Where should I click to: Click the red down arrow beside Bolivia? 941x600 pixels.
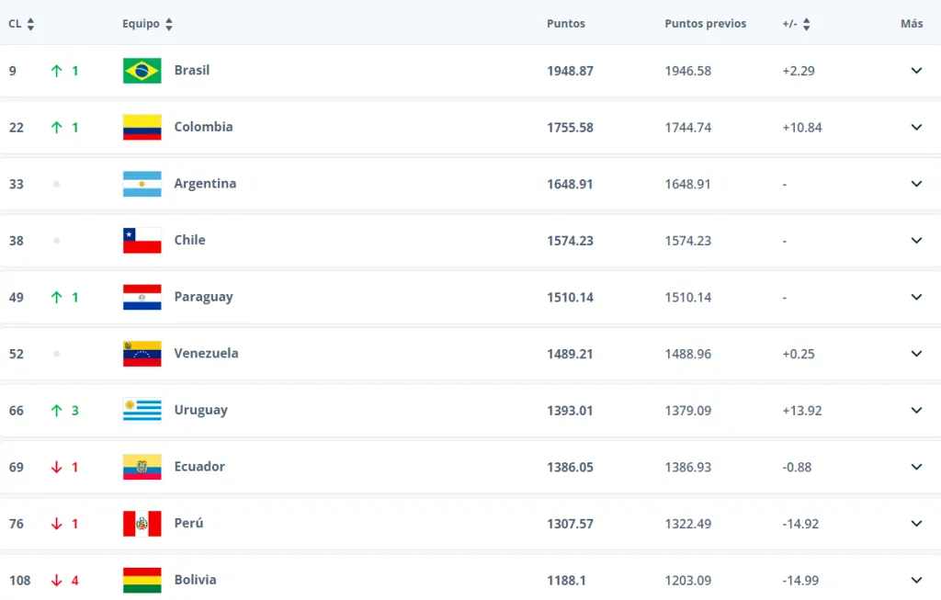[x=58, y=580]
